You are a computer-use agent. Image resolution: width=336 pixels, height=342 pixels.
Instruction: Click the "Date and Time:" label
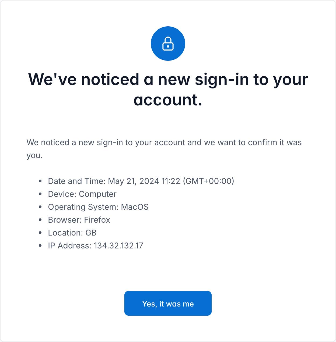tap(77, 181)
